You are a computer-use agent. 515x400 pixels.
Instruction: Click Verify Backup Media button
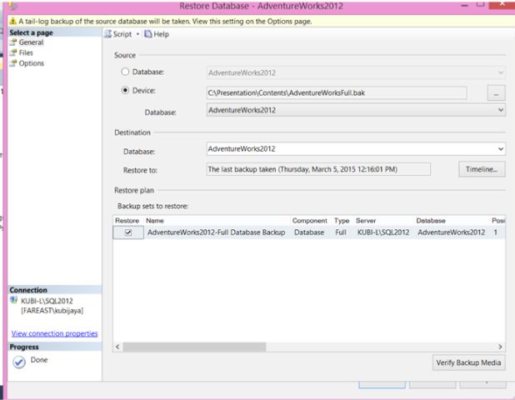[x=468, y=362]
